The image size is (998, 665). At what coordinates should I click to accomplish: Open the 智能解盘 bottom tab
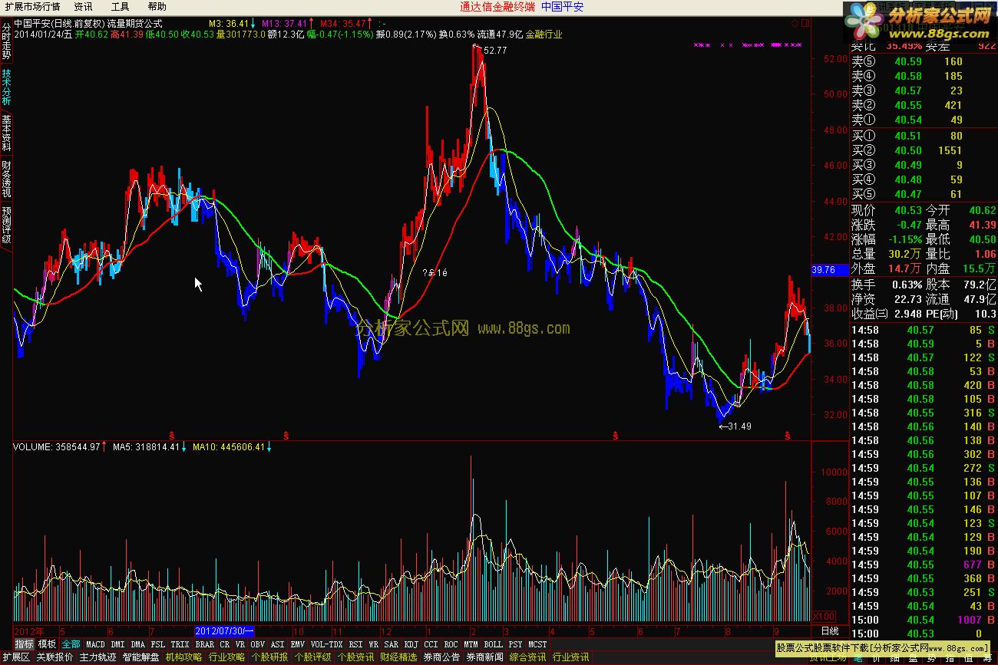pyautogui.click(x=140, y=657)
